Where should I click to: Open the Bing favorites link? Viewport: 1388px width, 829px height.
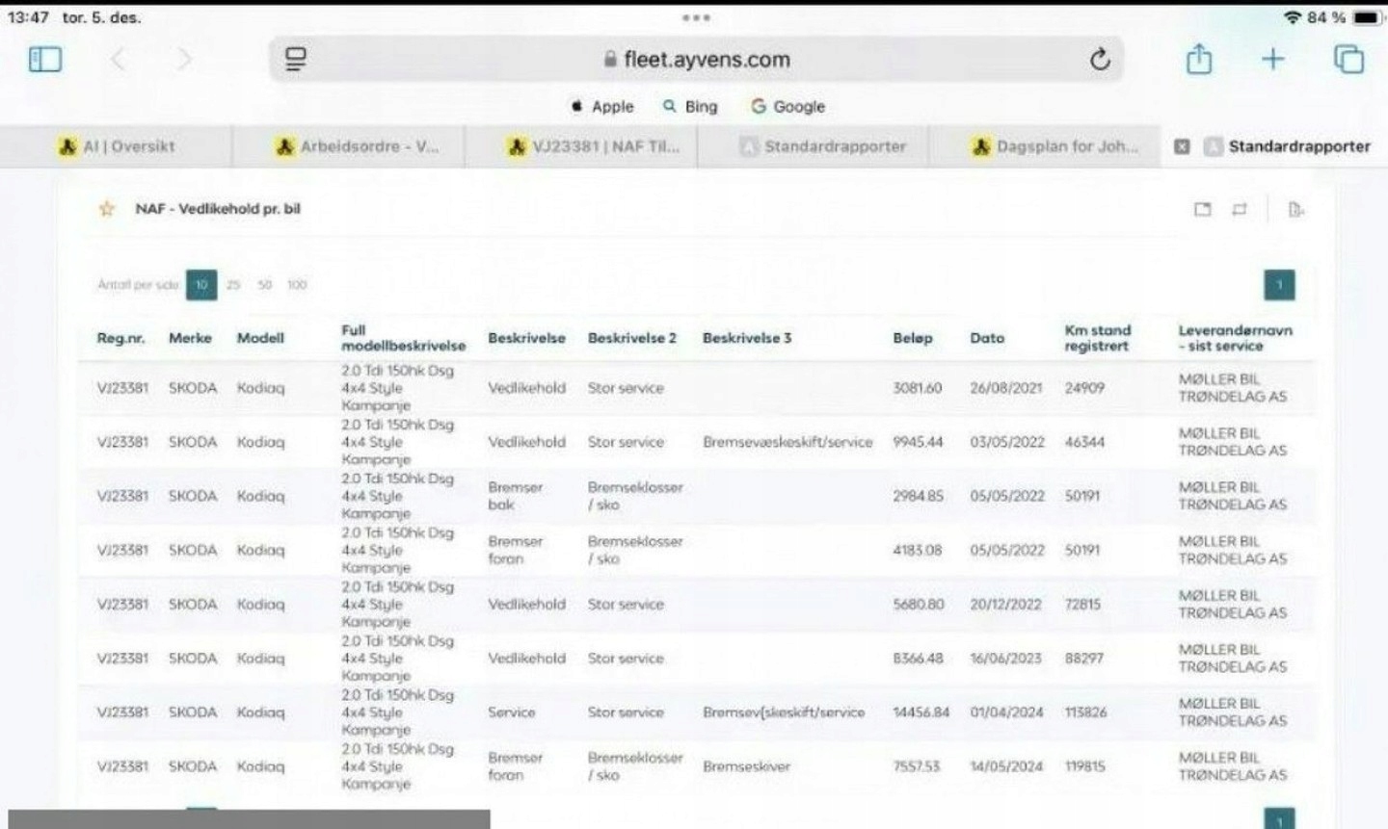[x=690, y=107]
